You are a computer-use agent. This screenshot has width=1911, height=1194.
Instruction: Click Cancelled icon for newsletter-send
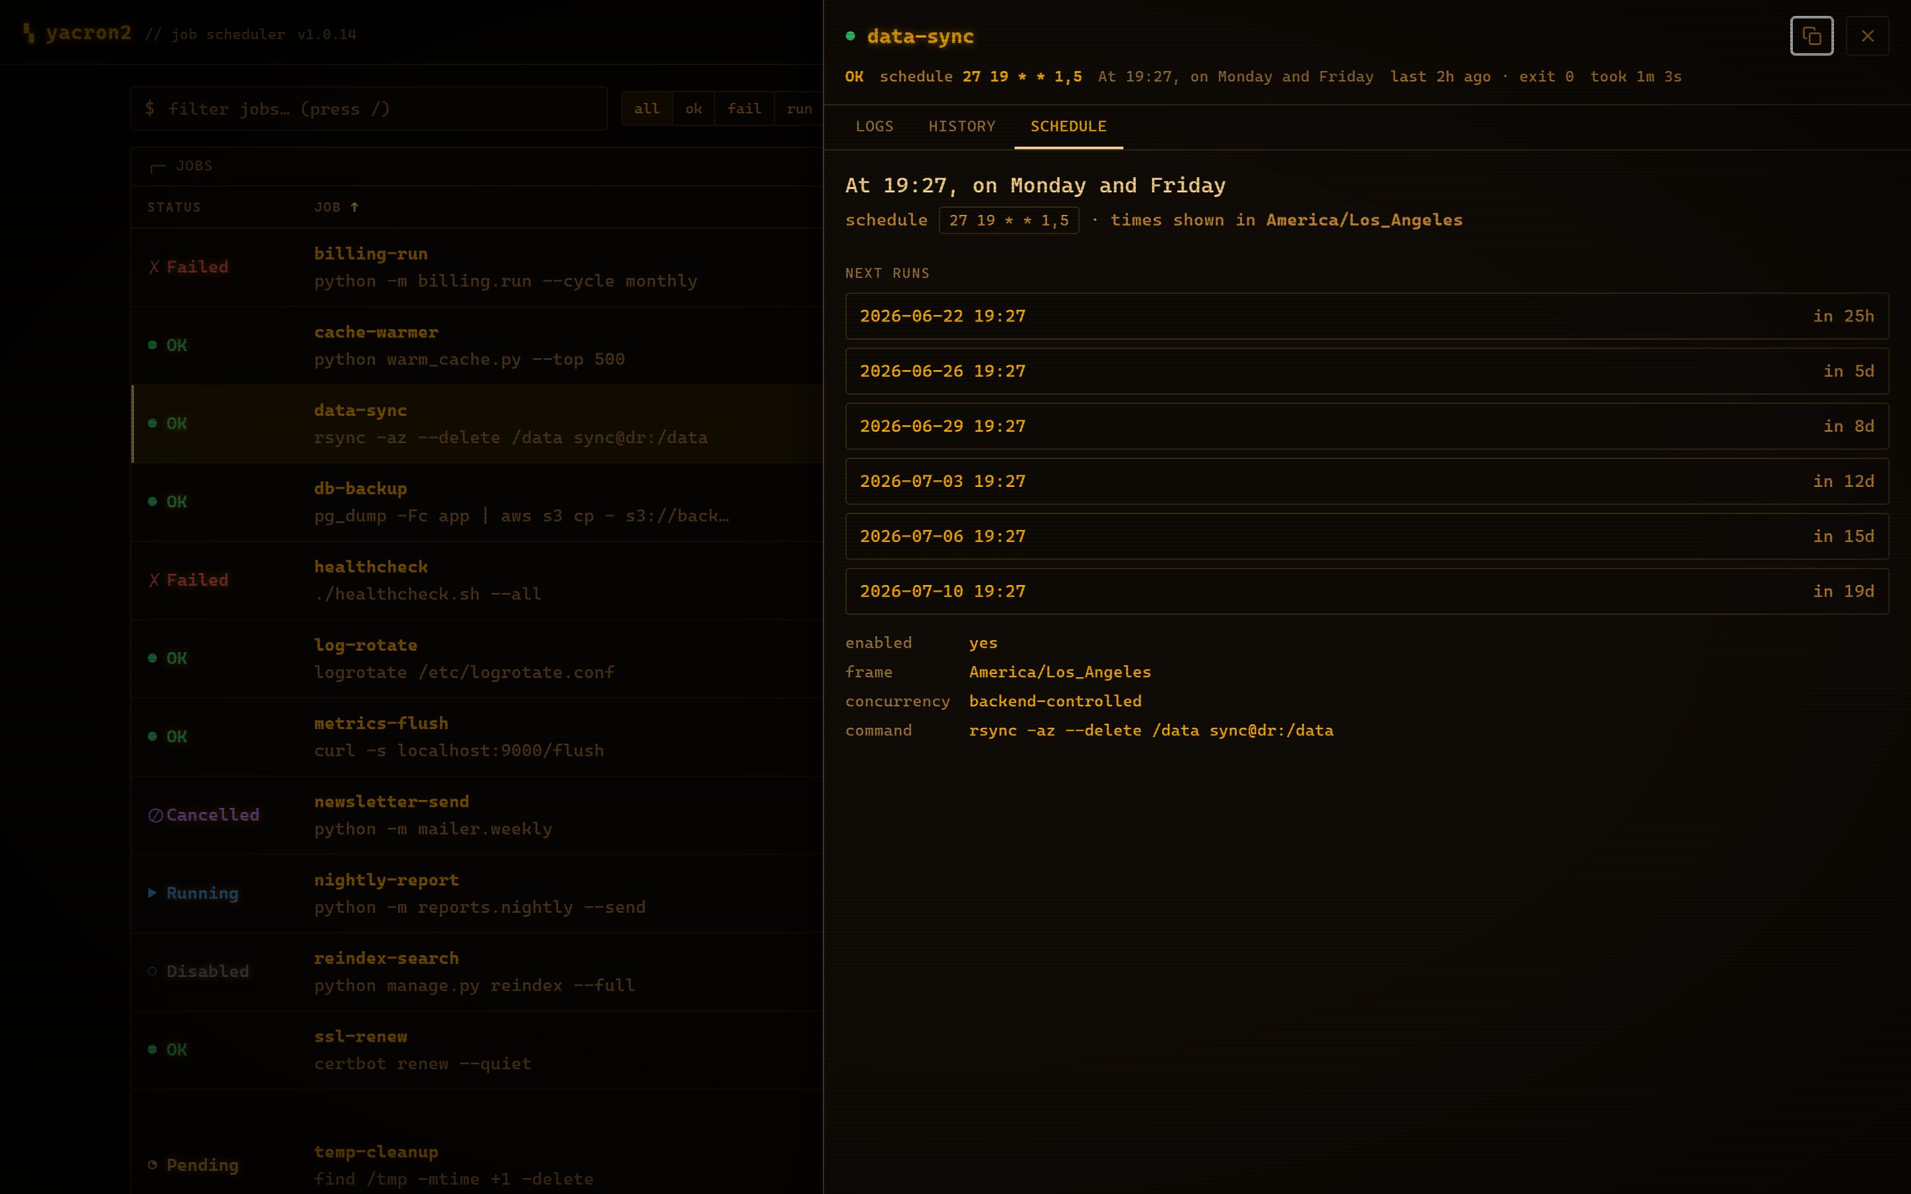point(155,815)
